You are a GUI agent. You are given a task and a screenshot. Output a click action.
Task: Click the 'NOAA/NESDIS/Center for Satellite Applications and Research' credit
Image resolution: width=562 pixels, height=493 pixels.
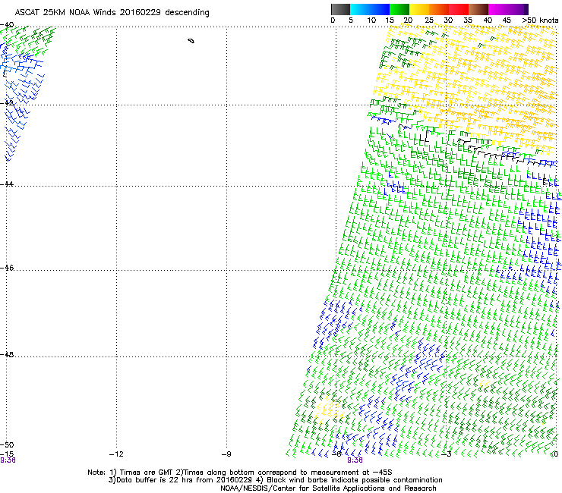point(328,488)
